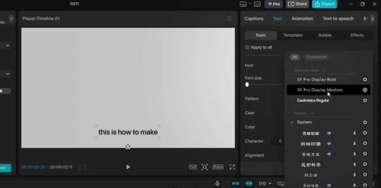
Task: Collapse the Presets font section
Action: 312,113
